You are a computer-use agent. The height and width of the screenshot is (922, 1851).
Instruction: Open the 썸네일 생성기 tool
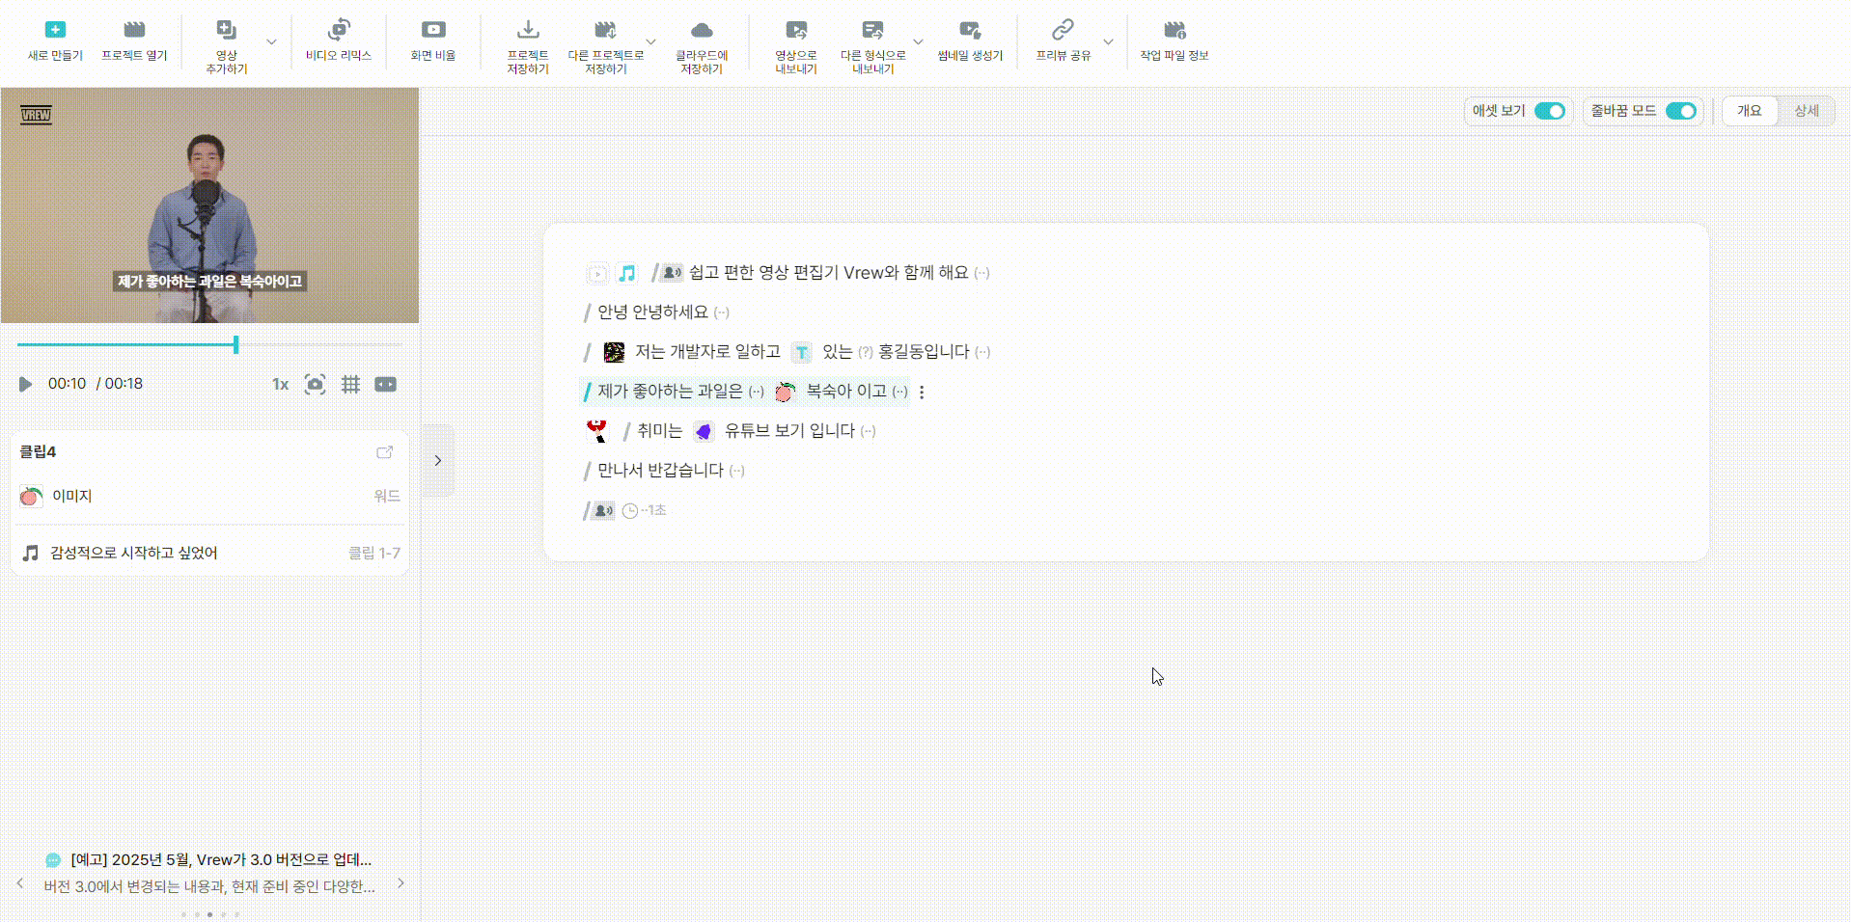970,41
